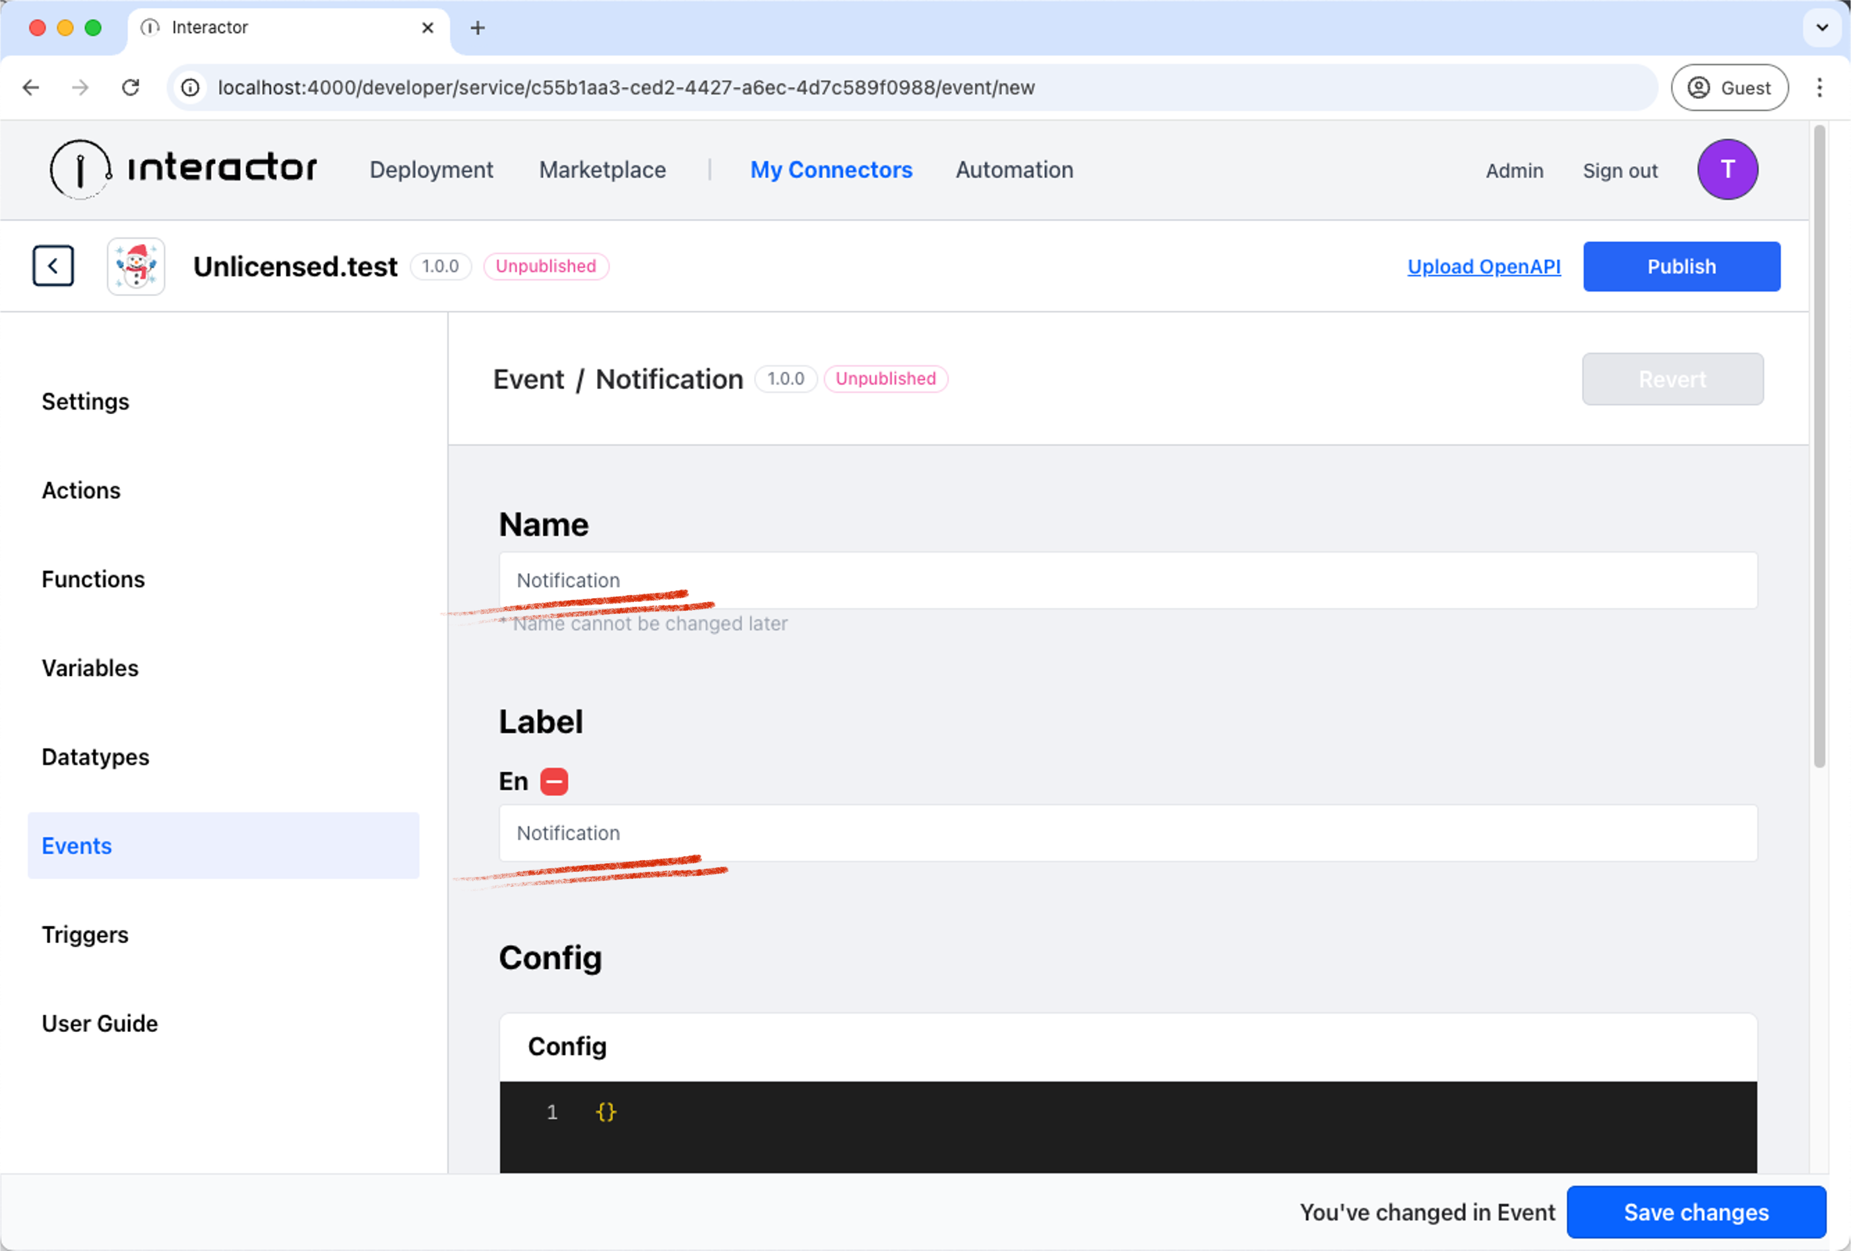Click the browser refresh icon
Screen dimensions: 1853x1251
pos(130,86)
